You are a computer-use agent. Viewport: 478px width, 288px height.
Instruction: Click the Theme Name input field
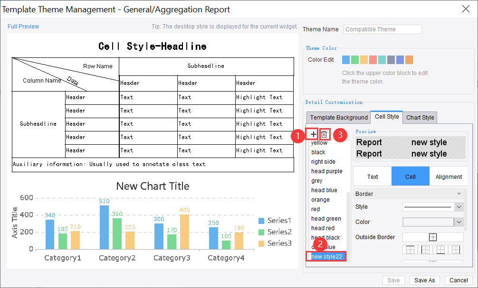(382, 29)
